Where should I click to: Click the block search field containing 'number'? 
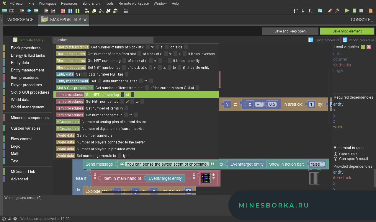103,40
